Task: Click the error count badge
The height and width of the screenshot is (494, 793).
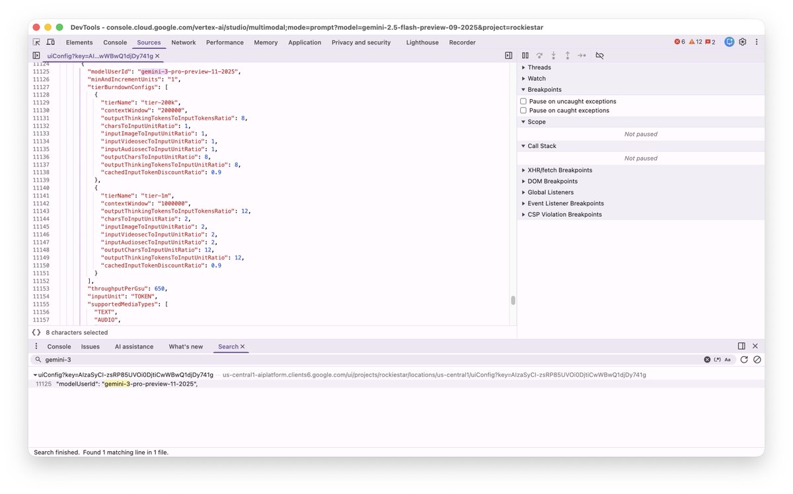Action: point(677,41)
